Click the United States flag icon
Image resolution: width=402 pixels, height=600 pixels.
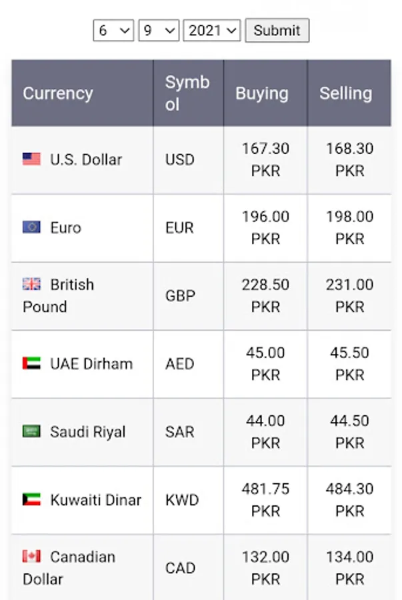coord(31,159)
